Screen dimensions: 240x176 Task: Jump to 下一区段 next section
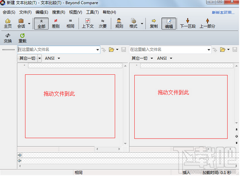pyautogui.click(x=188, y=23)
